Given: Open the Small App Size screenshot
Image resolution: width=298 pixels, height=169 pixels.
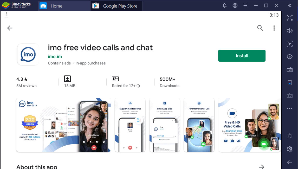Looking at the screenshot, I should 165,125.
